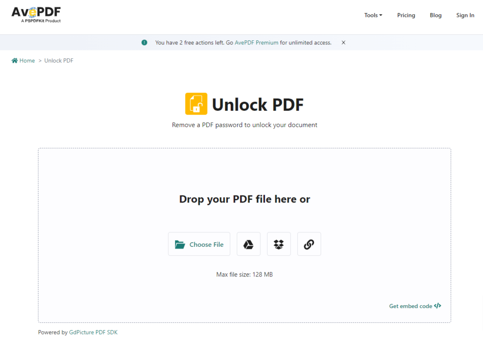
Task: Click the embed code brackets icon
Action: tap(437, 306)
